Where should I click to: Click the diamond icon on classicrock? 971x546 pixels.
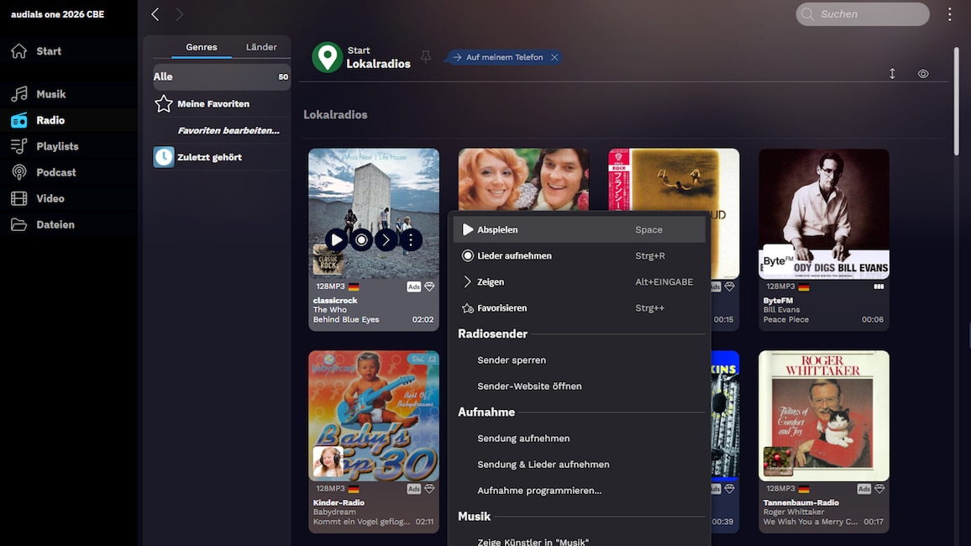[x=429, y=286]
